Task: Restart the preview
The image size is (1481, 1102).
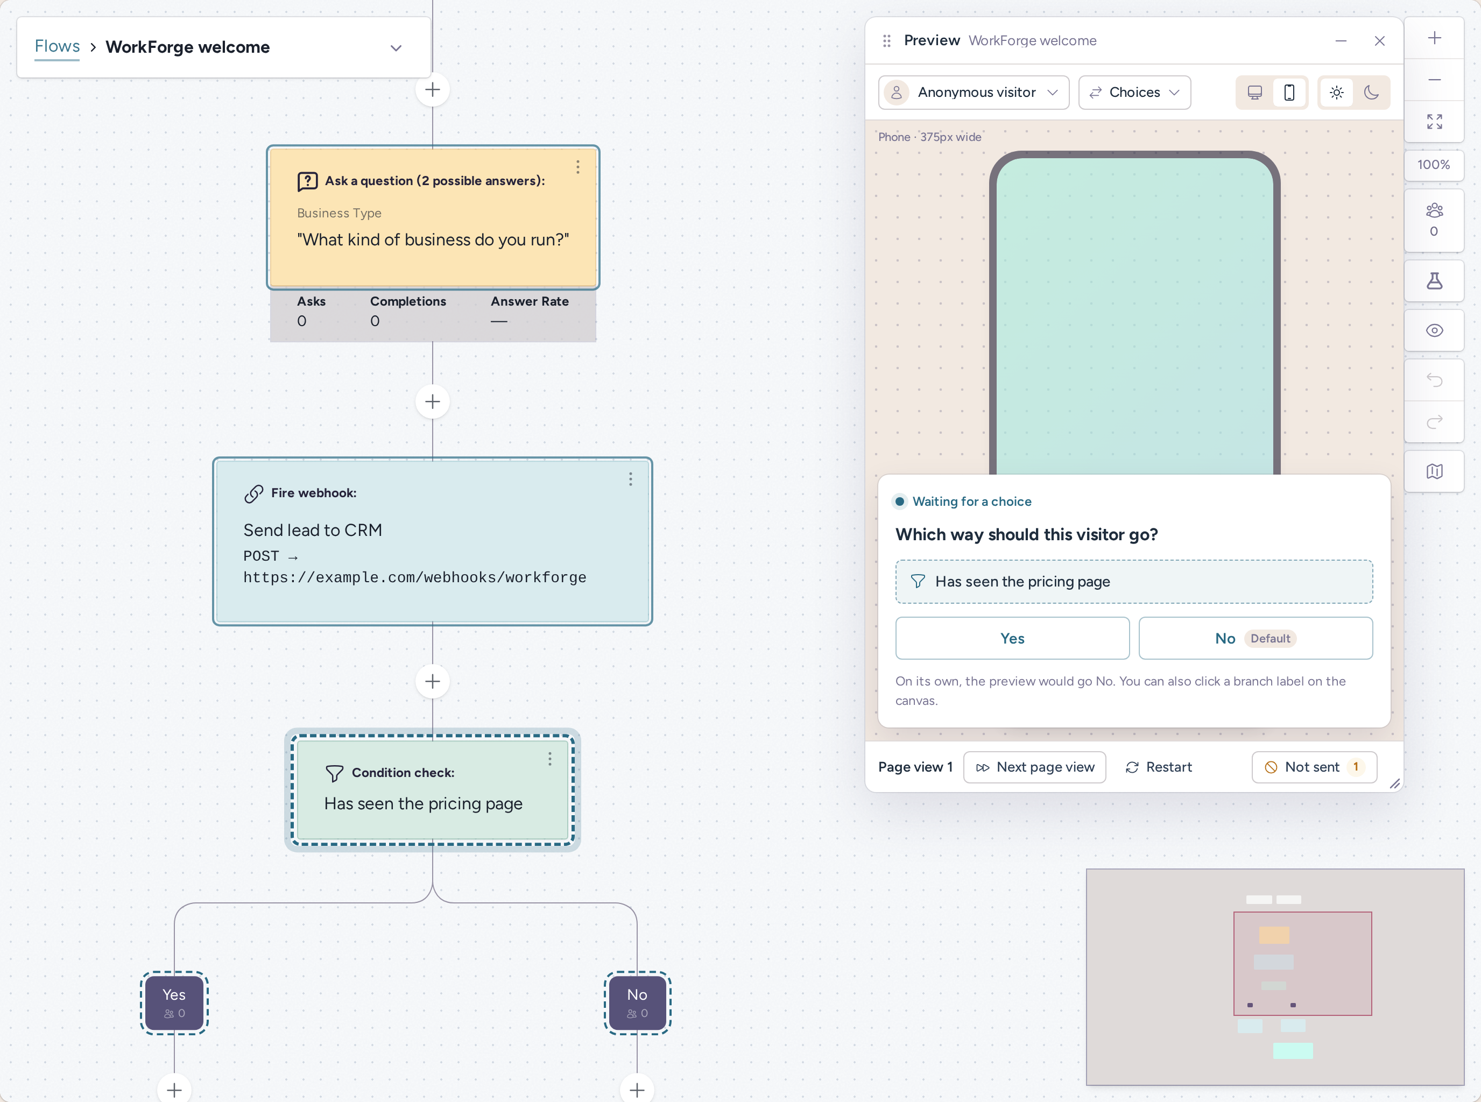Action: click(x=1159, y=767)
